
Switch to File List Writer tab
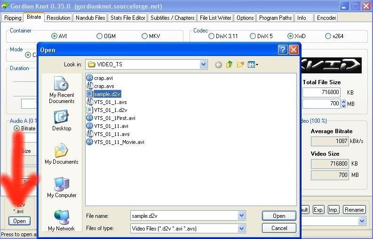point(215,18)
